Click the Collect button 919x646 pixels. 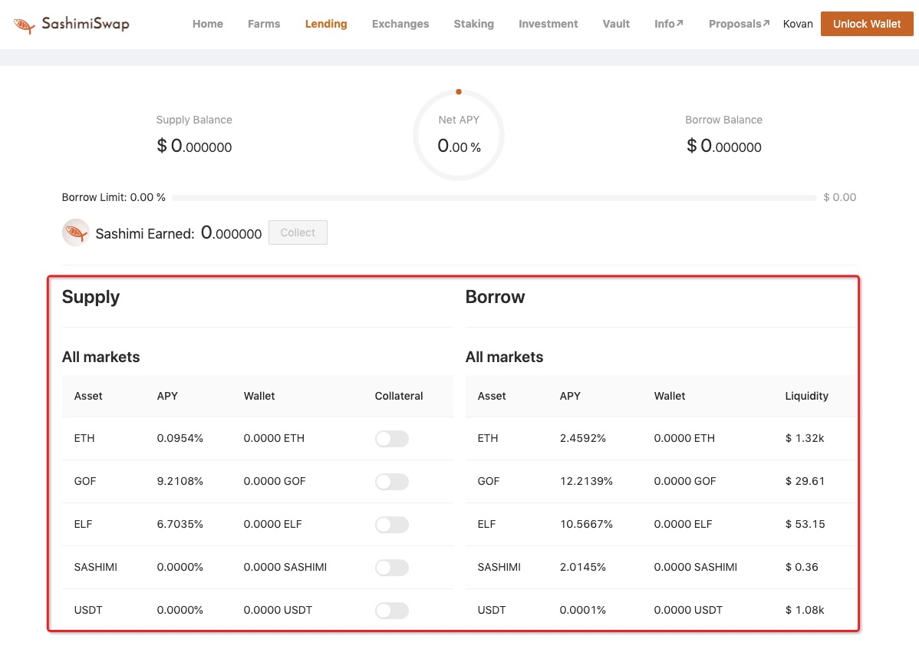(298, 232)
